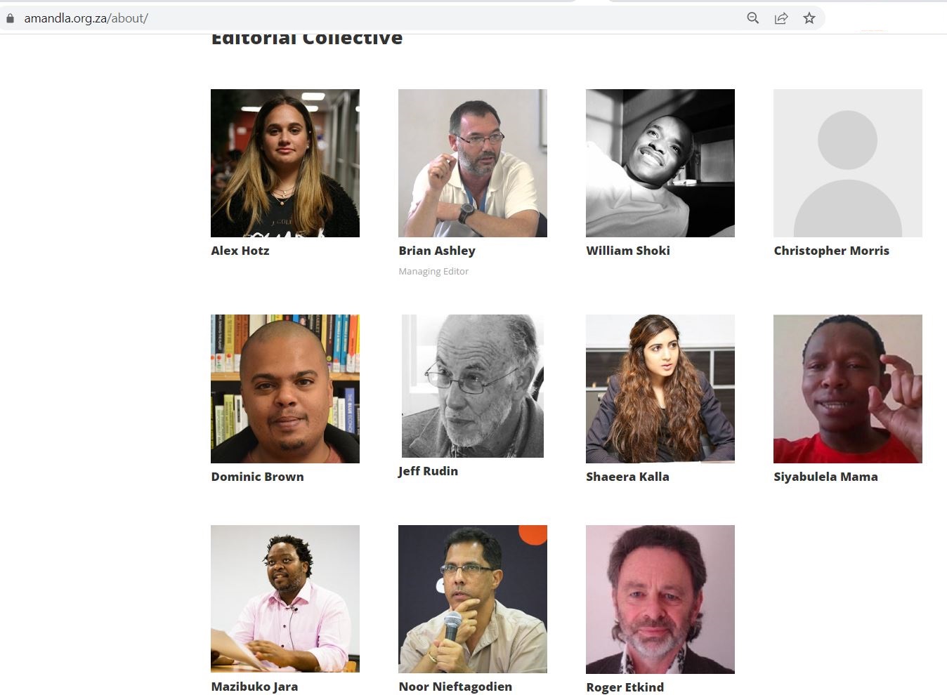Click the amandla.org.za/about/ address field

(379, 18)
